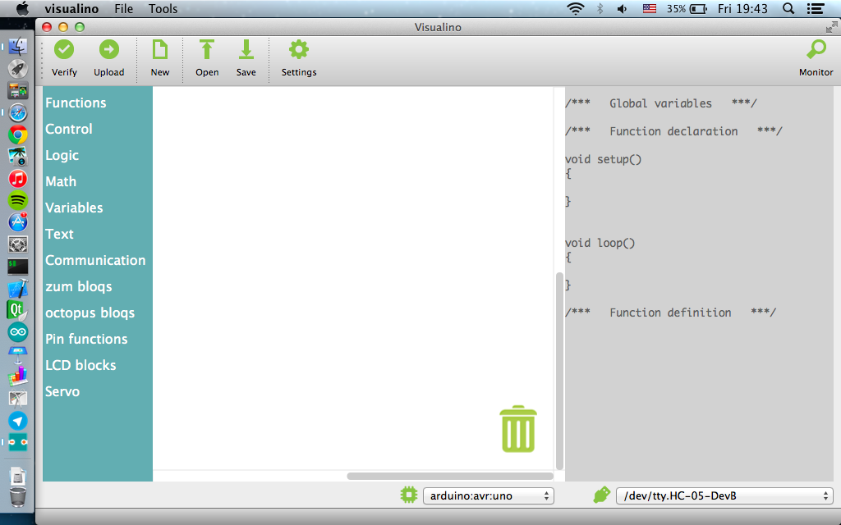
Task: Click the green board chip icon
Action: point(409,495)
